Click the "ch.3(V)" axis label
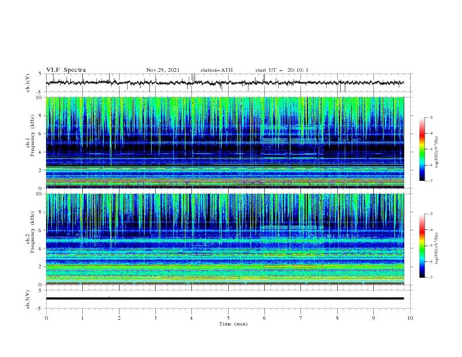This screenshot has width=462, height=357. coord(27,300)
